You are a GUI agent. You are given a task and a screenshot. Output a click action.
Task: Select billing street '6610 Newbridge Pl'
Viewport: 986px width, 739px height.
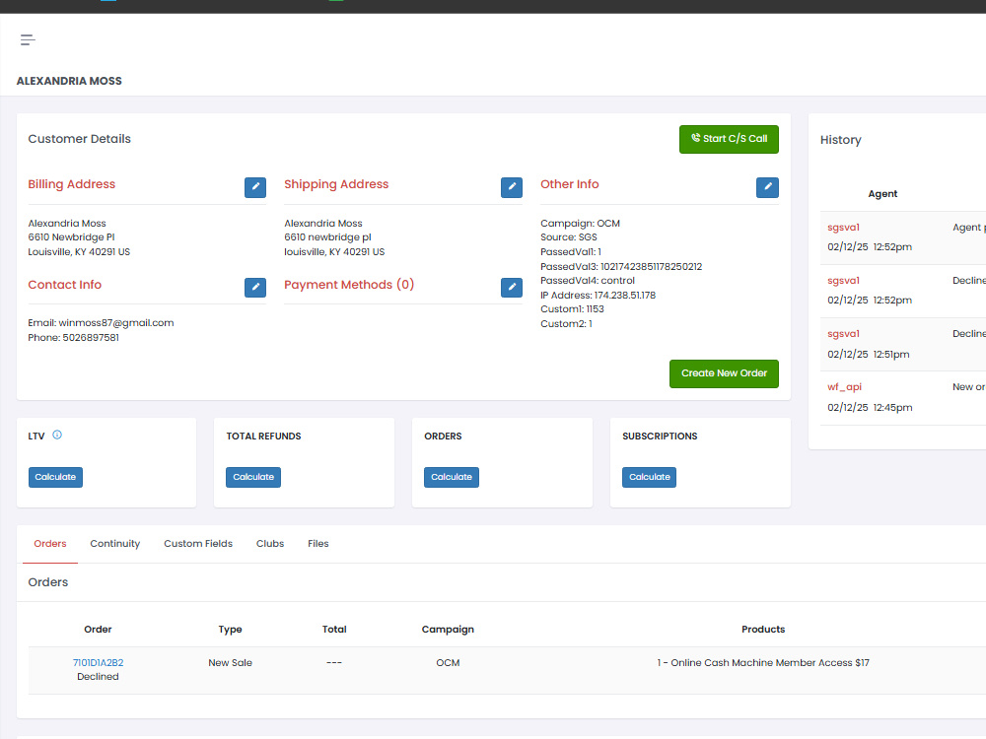72,236
